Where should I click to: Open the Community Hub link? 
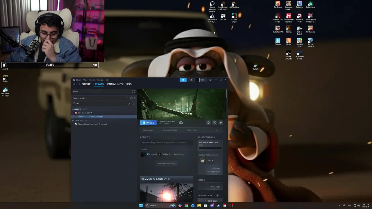170,130
